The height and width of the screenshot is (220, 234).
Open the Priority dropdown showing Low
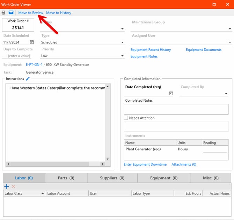point(122,56)
